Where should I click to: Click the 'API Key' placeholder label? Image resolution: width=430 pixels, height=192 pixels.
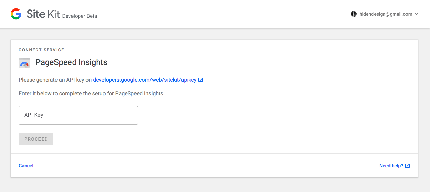(x=34, y=115)
